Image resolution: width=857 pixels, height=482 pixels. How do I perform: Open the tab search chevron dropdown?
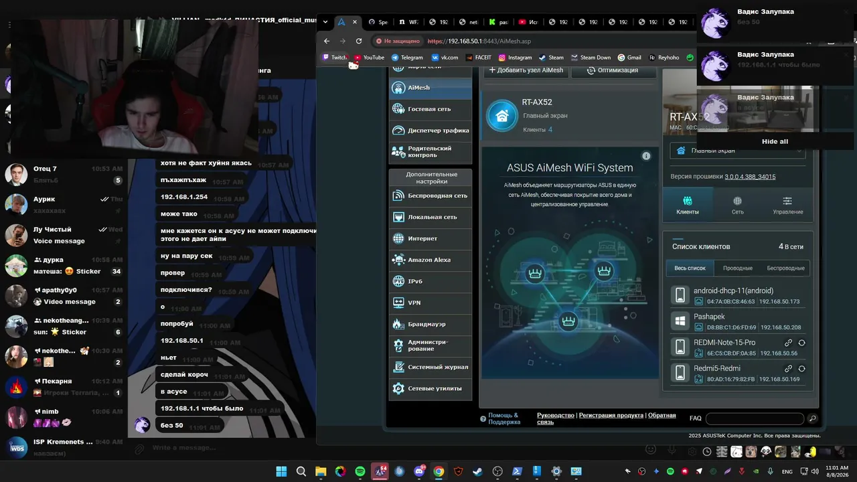325,21
